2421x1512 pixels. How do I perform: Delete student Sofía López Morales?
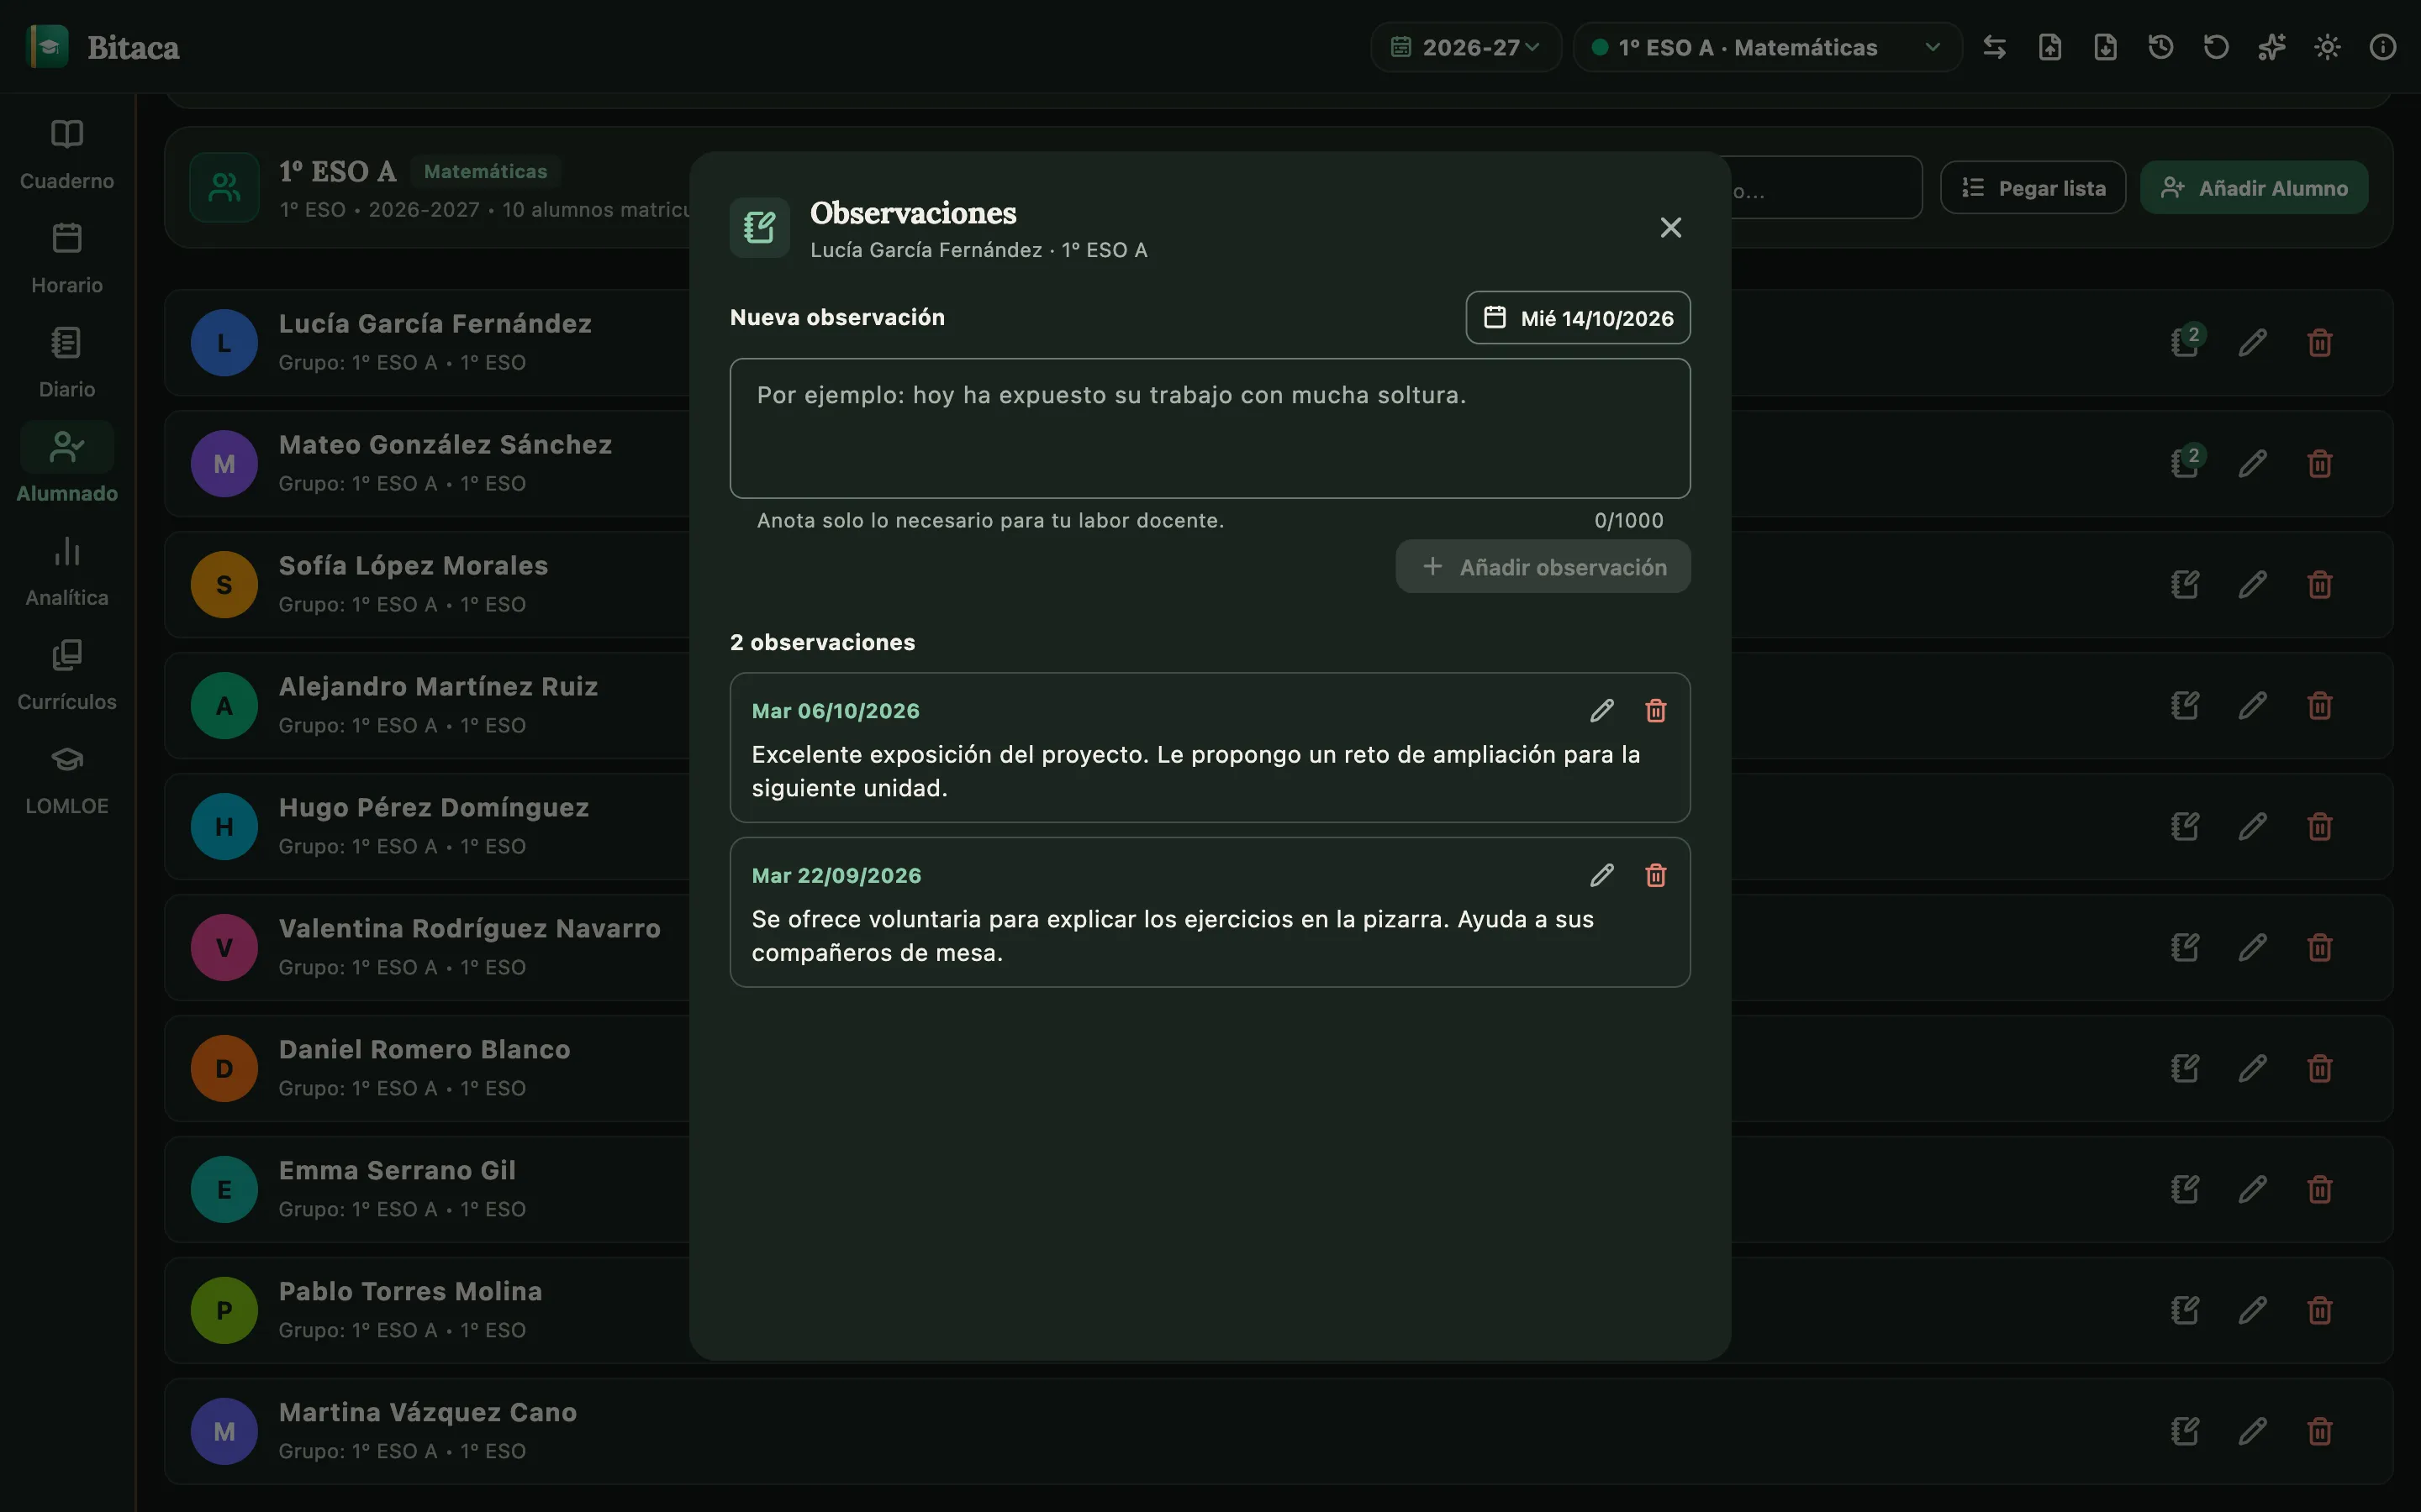pos(2320,585)
